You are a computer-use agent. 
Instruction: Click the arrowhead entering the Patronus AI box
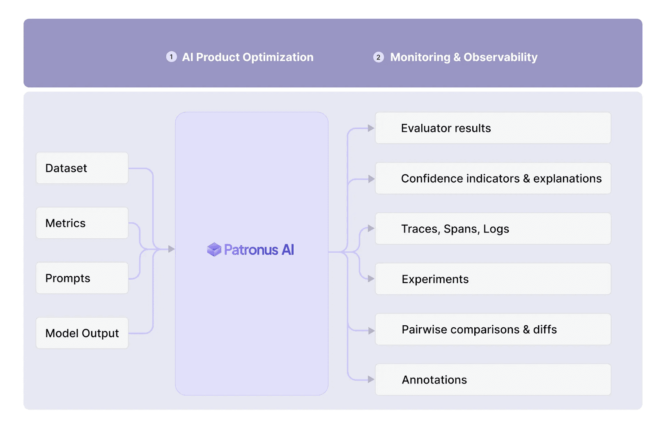click(171, 249)
